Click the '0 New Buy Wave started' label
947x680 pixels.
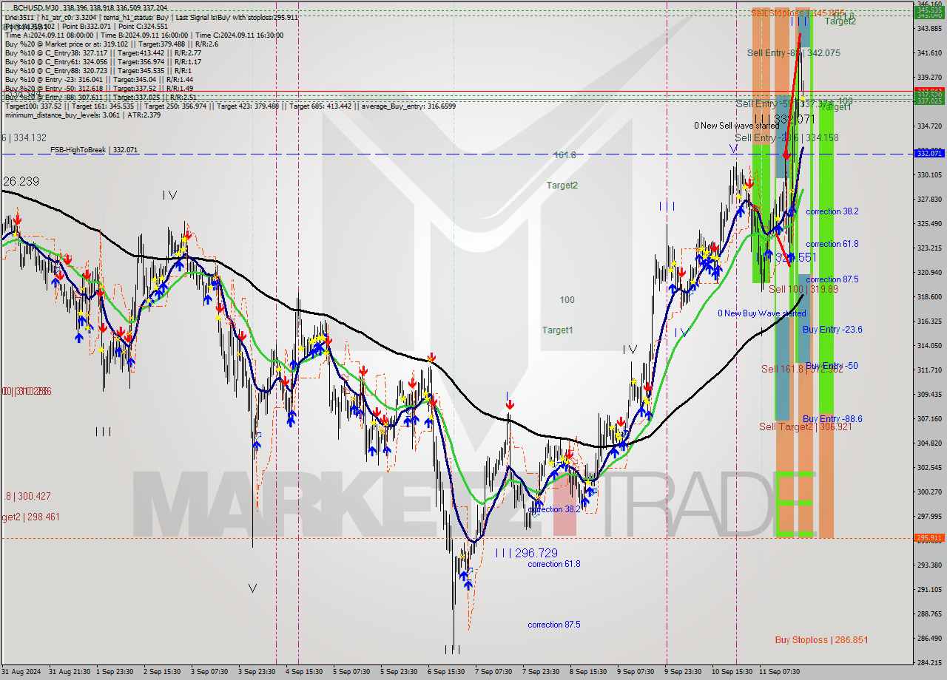pyautogui.click(x=762, y=313)
